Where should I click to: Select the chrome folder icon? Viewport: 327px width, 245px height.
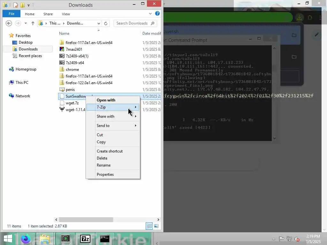[x=62, y=69]
